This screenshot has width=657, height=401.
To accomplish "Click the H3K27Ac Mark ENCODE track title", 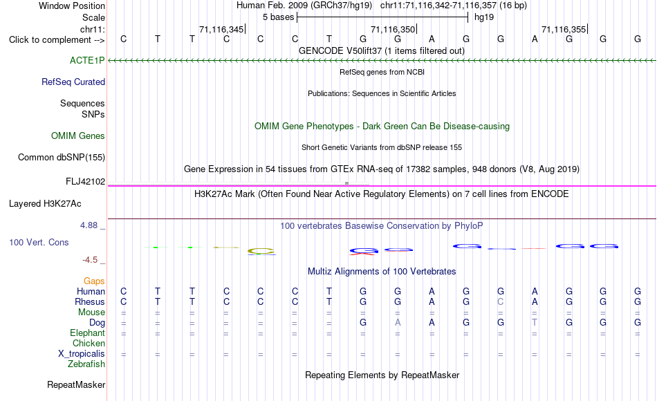I will click(x=382, y=194).
